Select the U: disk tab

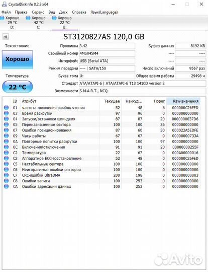coord(64,22)
